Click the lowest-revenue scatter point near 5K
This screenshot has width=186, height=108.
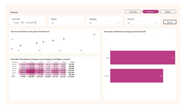coord(21,45)
